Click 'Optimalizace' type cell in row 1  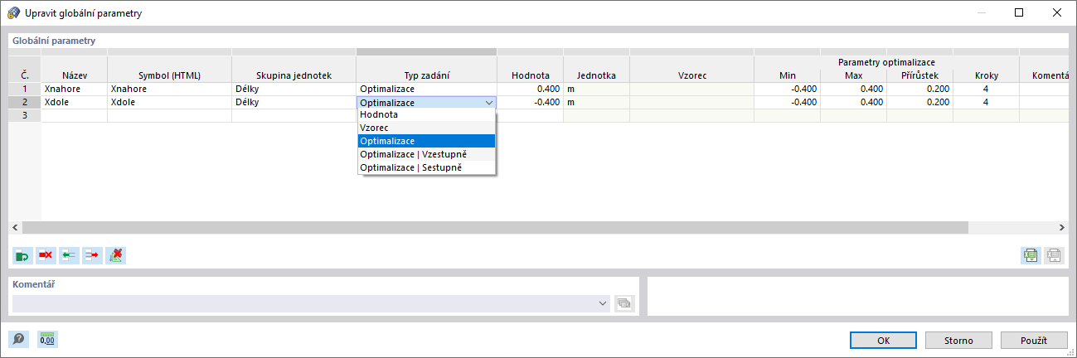(426, 89)
